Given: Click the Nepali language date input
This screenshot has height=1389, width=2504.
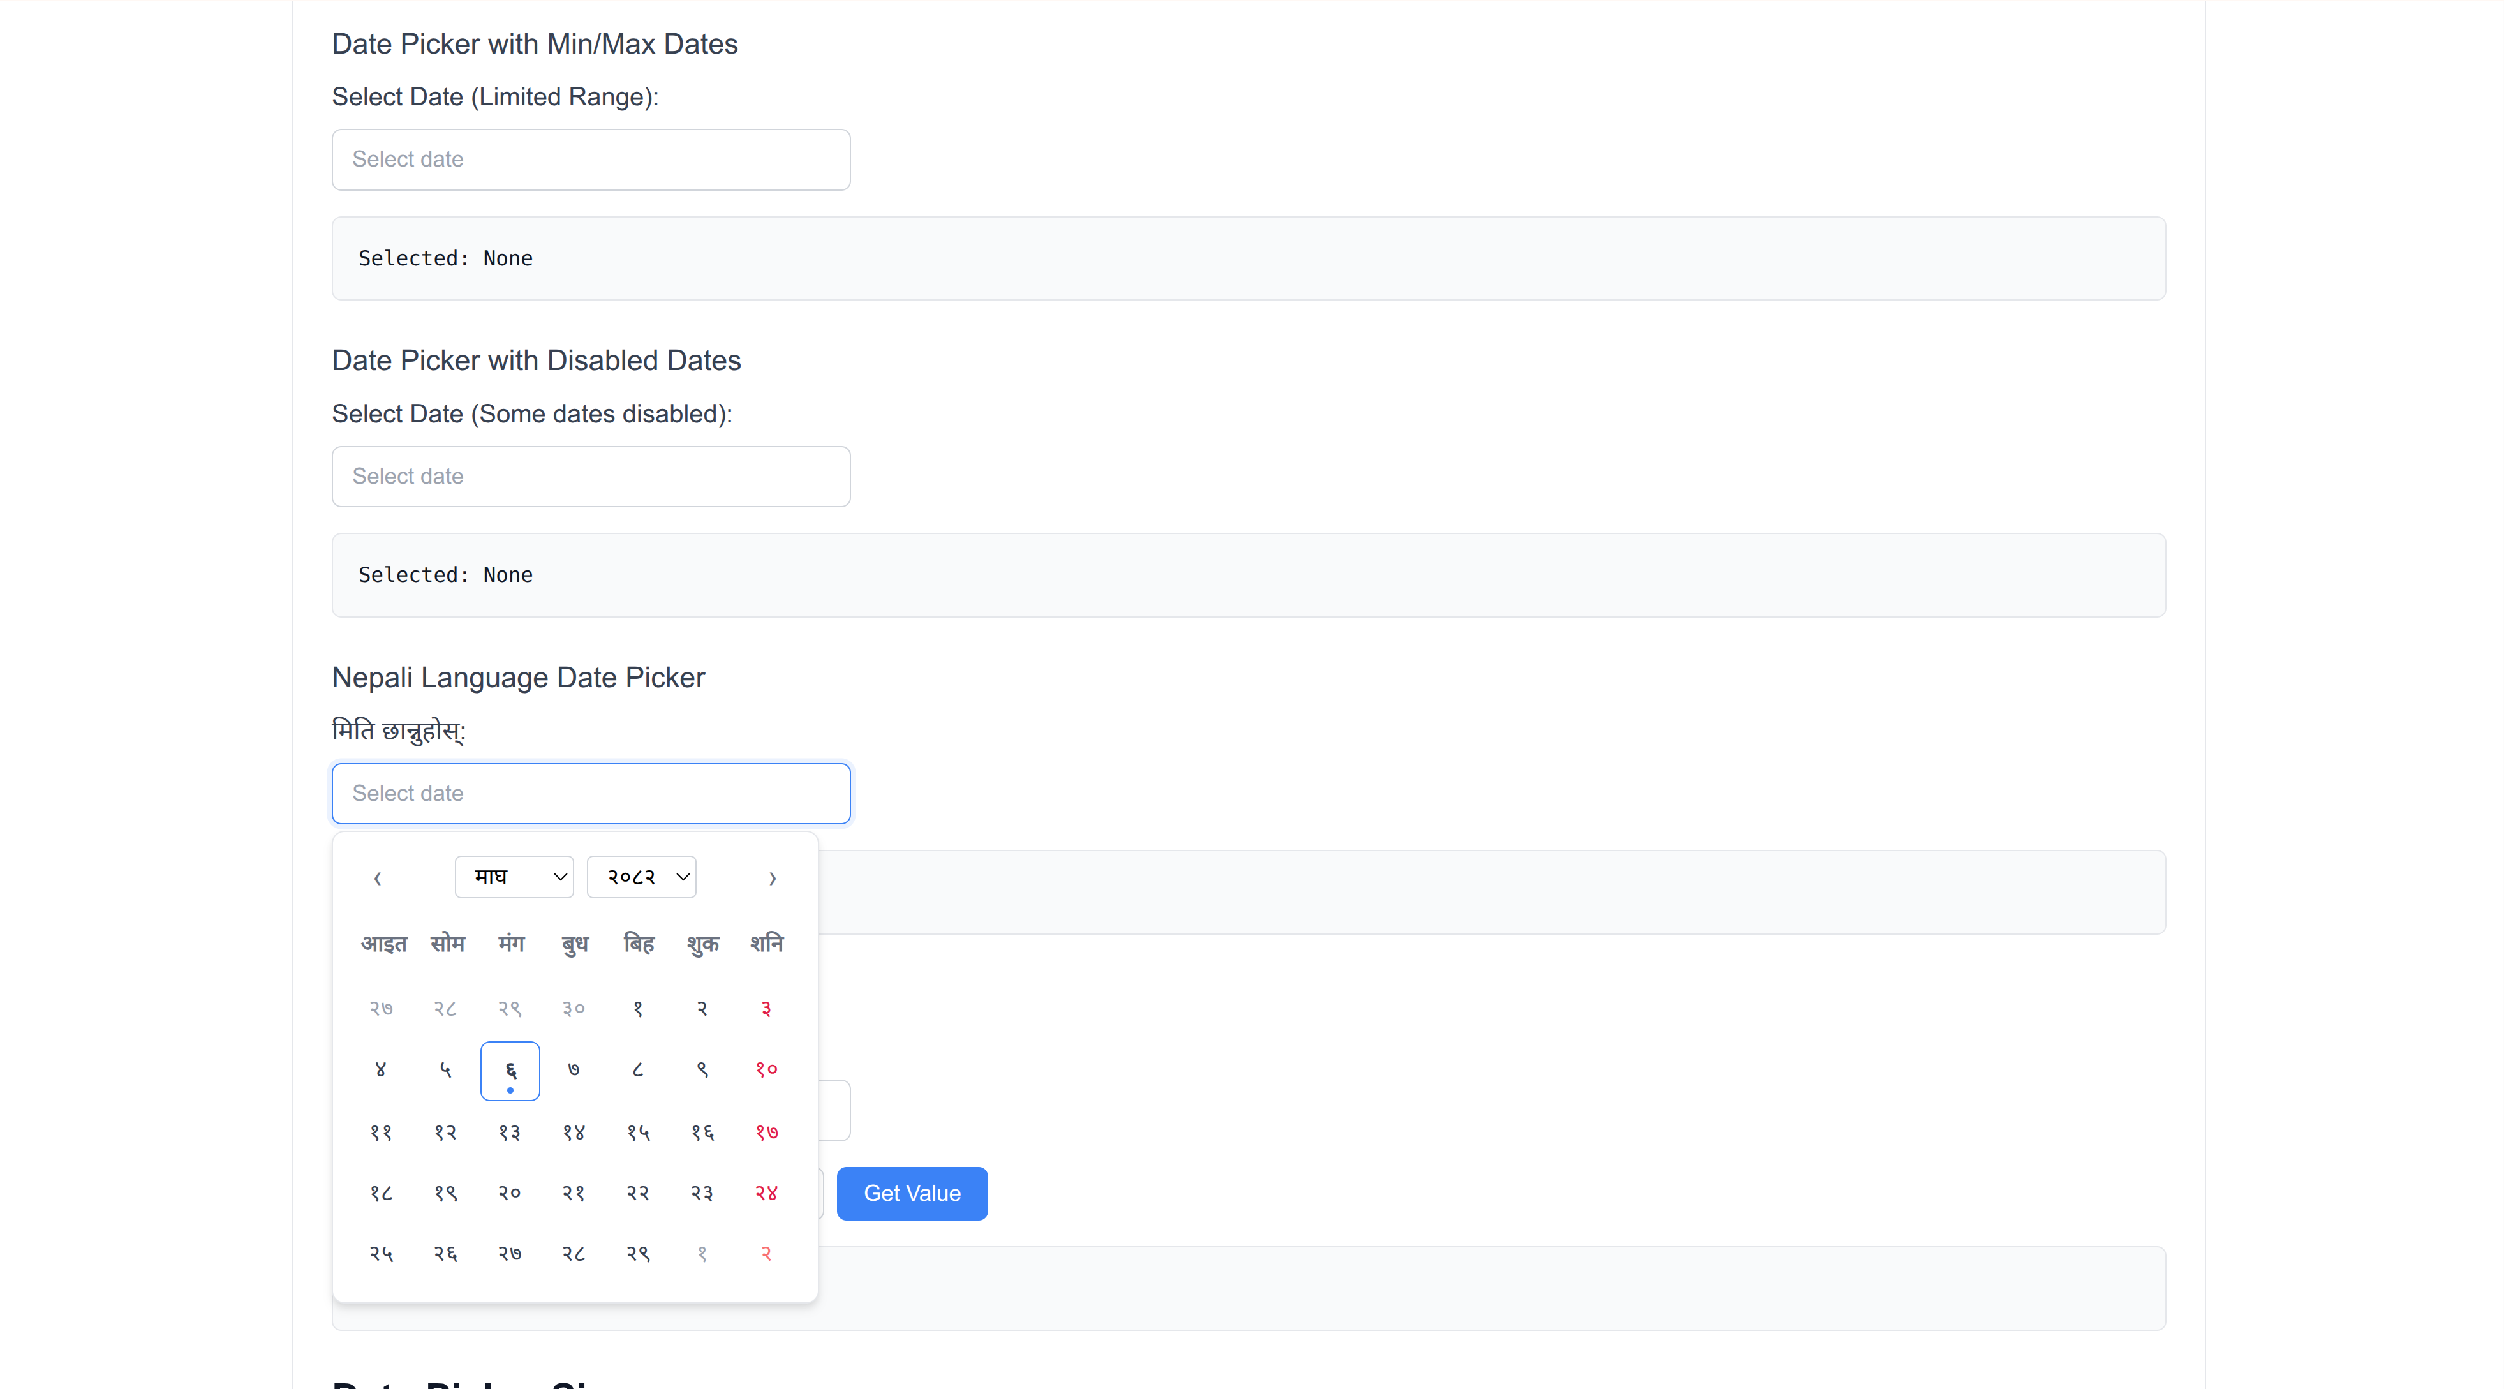Looking at the screenshot, I should [591, 793].
